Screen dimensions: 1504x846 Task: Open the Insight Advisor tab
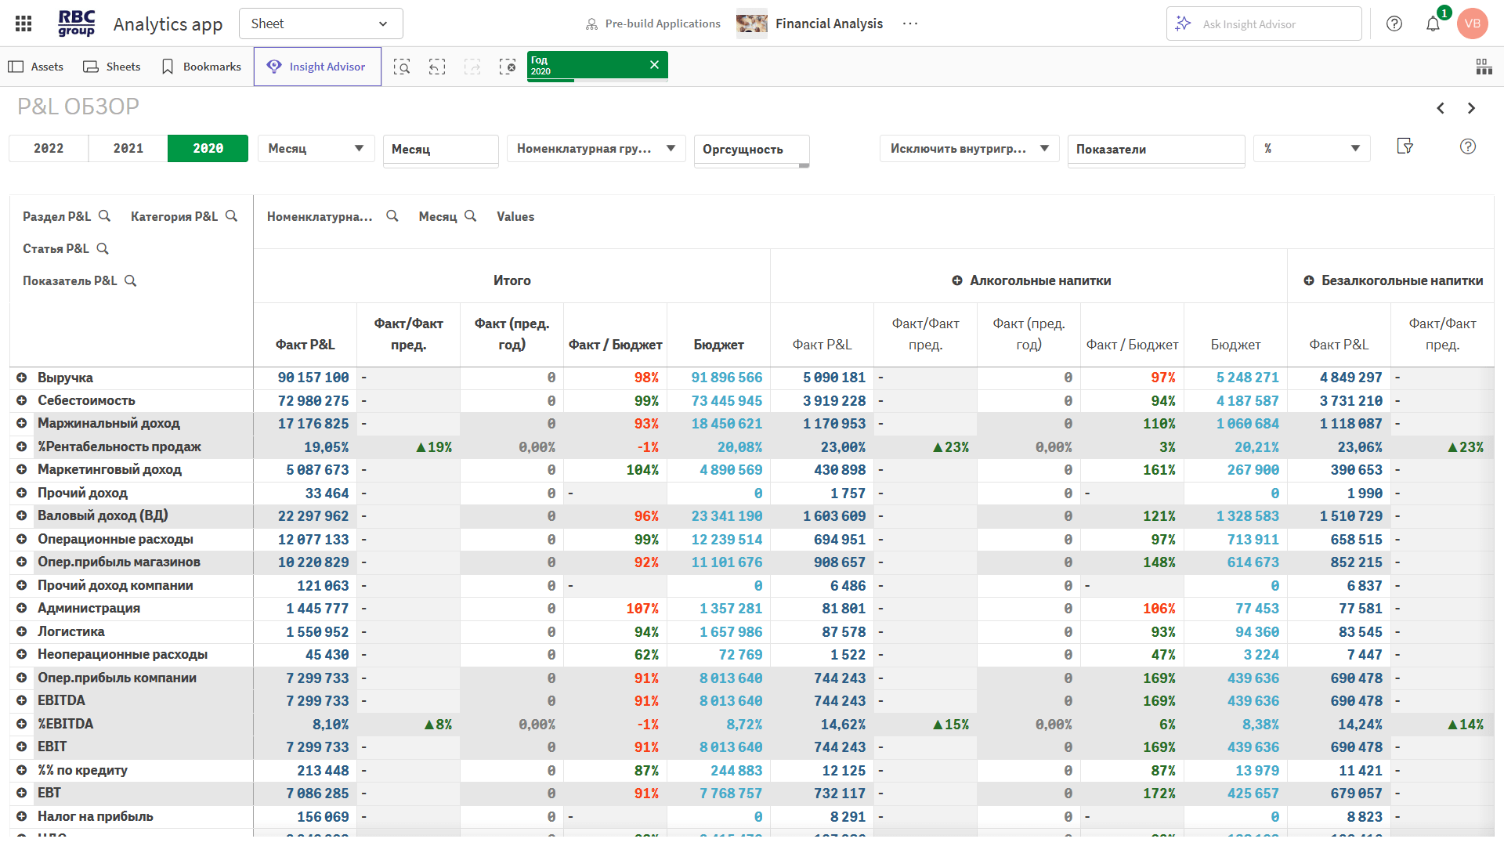click(317, 67)
